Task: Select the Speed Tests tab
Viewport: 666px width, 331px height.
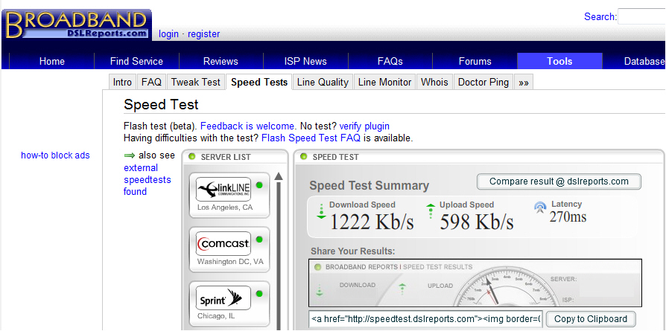Action: point(259,83)
